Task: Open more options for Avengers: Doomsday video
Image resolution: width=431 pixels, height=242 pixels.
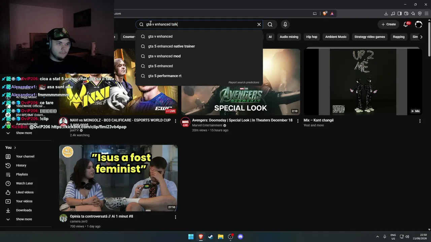Action: [298, 121]
